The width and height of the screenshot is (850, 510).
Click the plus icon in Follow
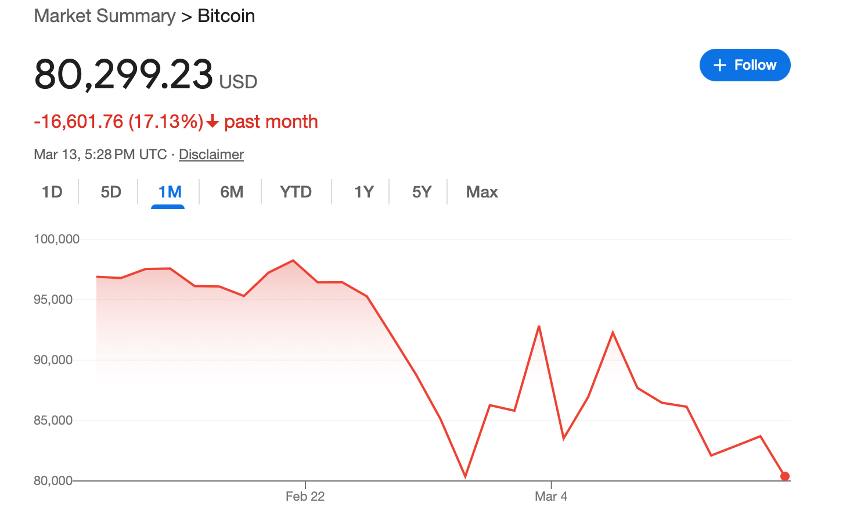coord(720,65)
